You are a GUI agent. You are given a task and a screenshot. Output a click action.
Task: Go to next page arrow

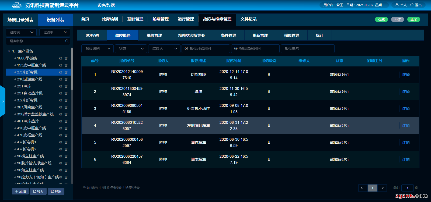383,188
